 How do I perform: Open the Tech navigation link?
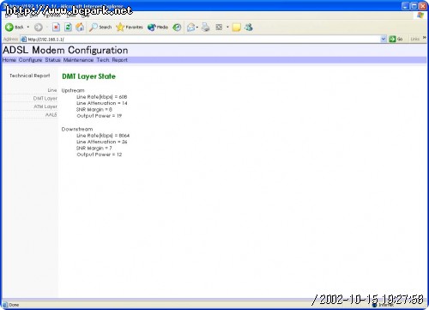103,60
